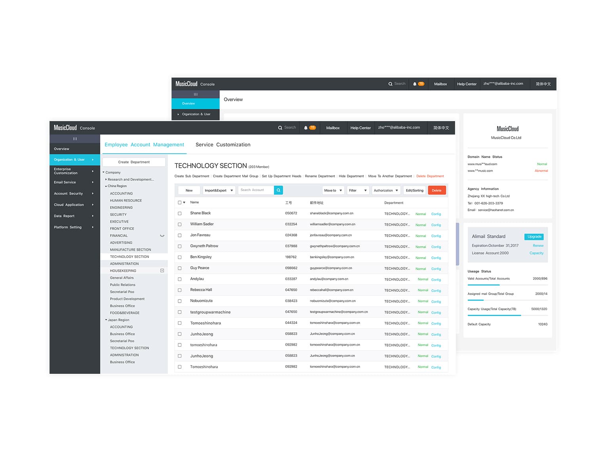Open Email Service in the left menu
This screenshot has height=451, width=606.
(65, 182)
